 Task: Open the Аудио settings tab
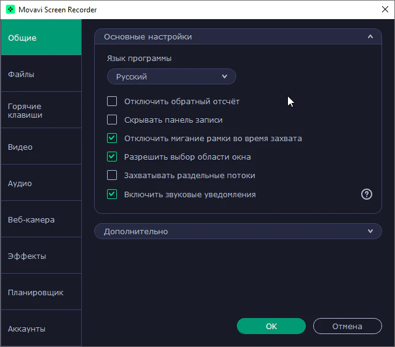[x=41, y=182]
